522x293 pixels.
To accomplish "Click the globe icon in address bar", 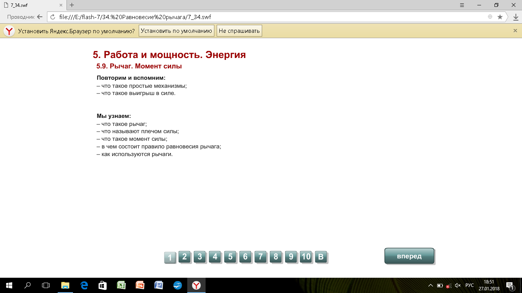I will (x=490, y=17).
